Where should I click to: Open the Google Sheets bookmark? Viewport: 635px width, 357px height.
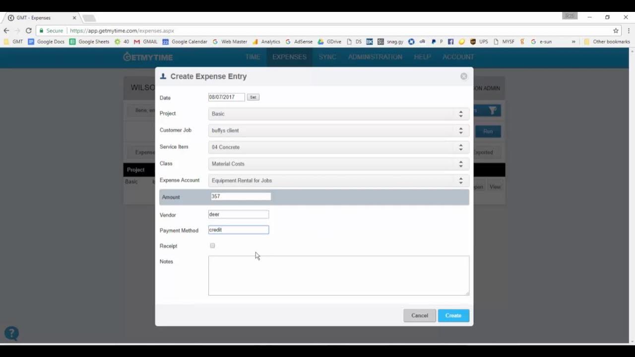(89, 42)
